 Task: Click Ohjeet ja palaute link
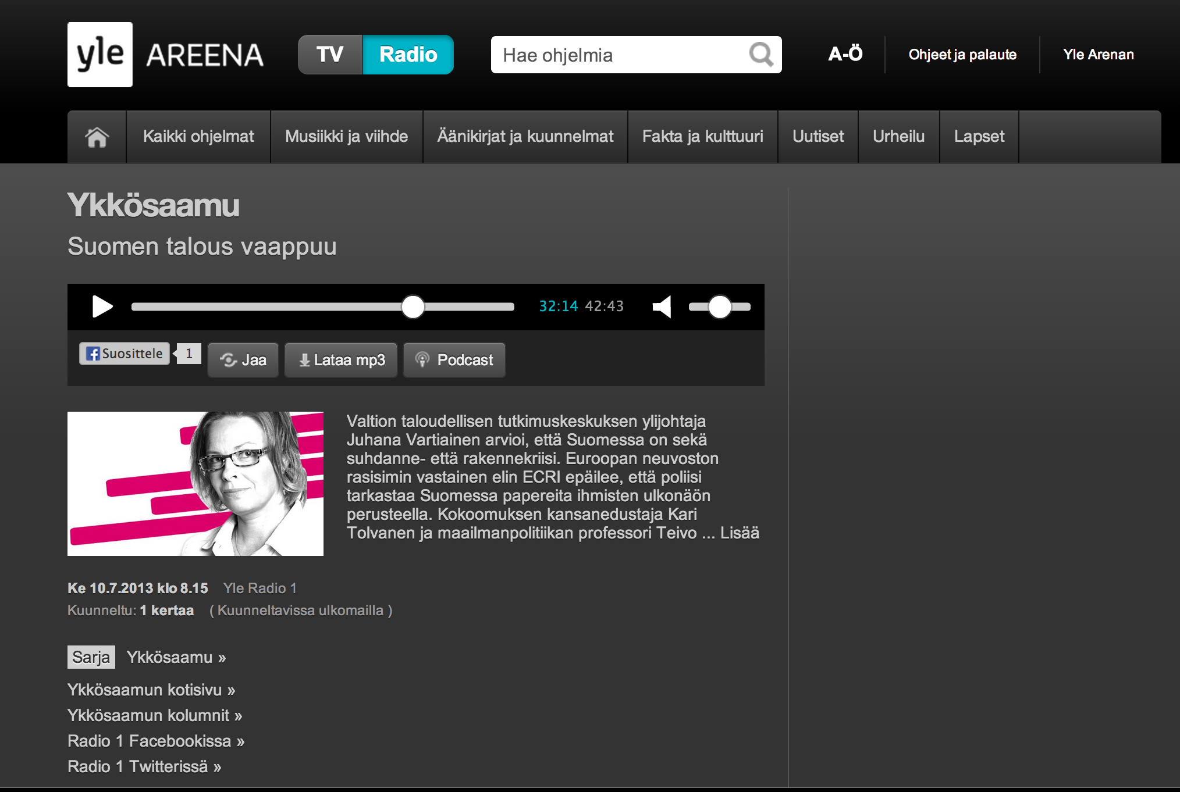click(962, 55)
